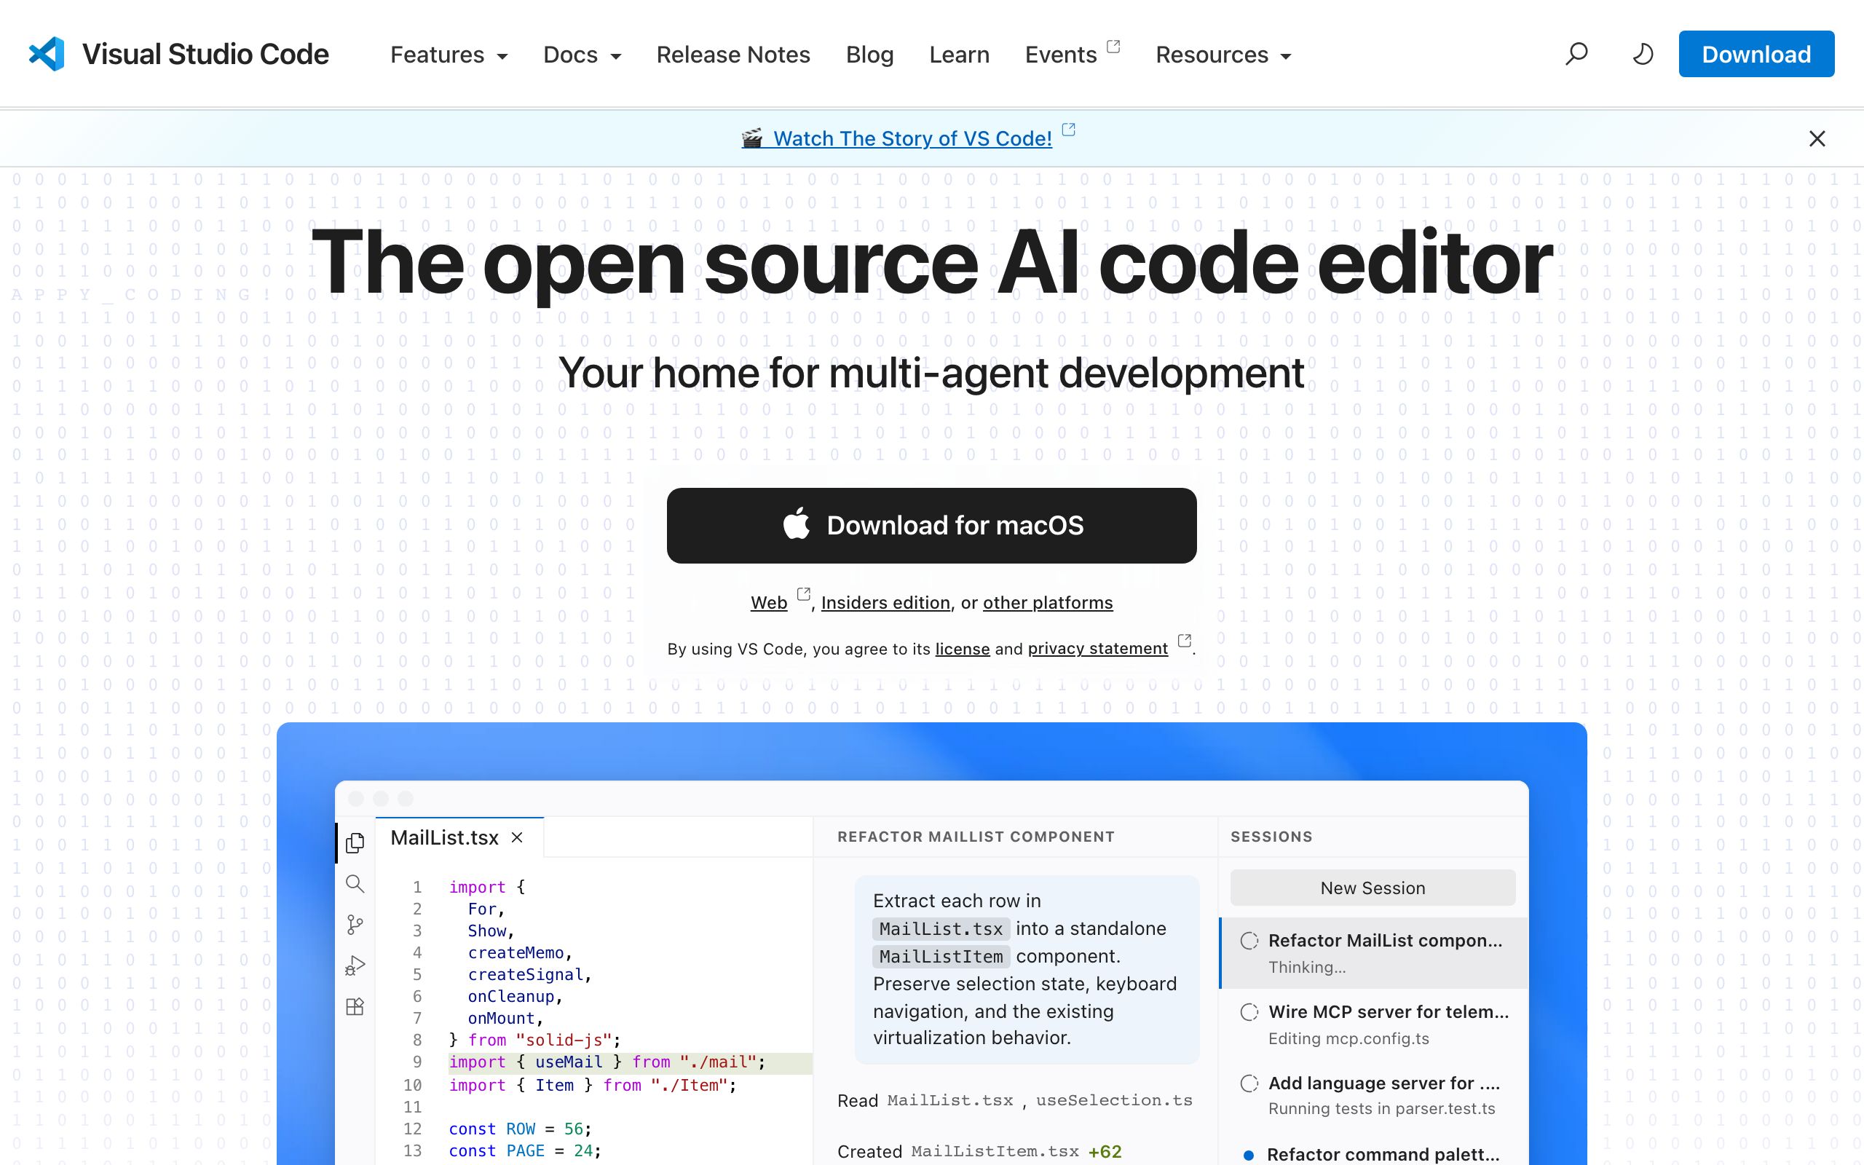Click the Explorer files icon in the editor sidebar
The image size is (1864, 1165).
point(355,843)
